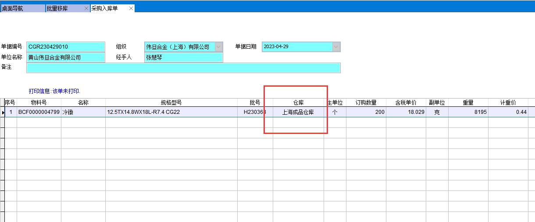Click the 含税单价 cell showing 18.029
Image resolution: width=535 pixels, height=222 pixels.
pos(406,112)
